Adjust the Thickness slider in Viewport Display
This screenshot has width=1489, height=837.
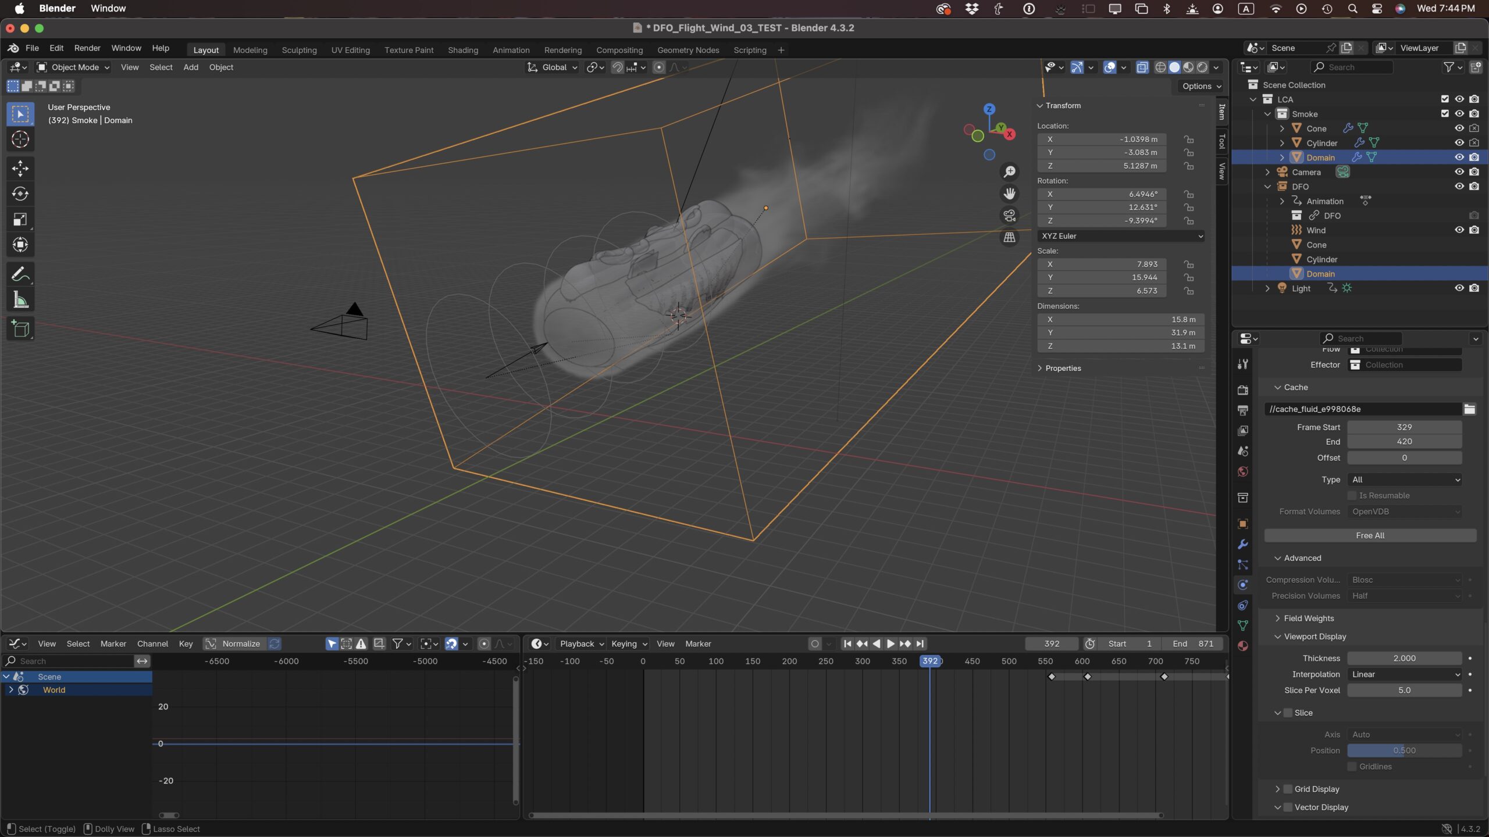click(1403, 657)
